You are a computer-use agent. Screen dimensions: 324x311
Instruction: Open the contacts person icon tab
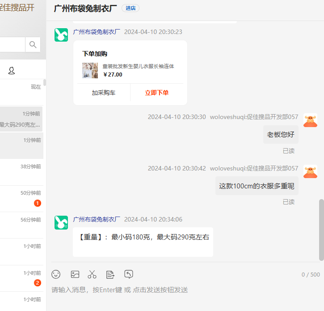click(x=12, y=71)
